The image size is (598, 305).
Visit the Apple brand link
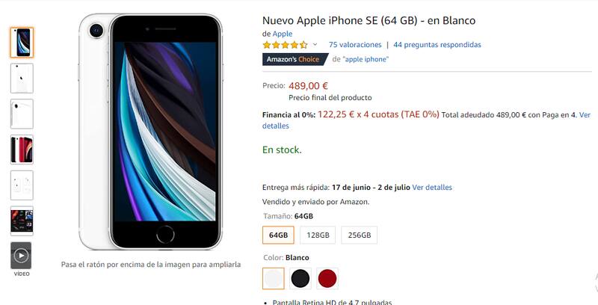tap(283, 34)
